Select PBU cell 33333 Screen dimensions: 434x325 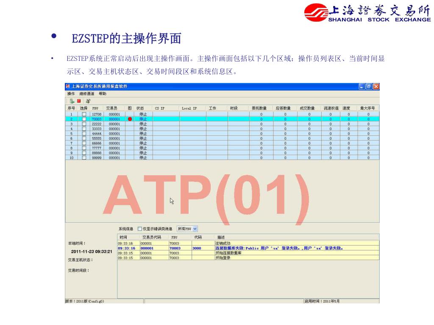pos(97,129)
